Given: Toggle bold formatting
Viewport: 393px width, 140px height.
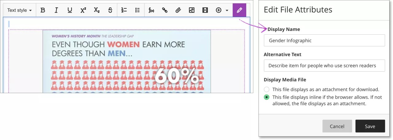Looking at the screenshot, I should click(x=43, y=10).
